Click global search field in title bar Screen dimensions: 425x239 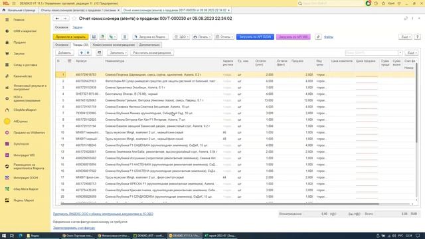pyautogui.click(x=333, y=3)
